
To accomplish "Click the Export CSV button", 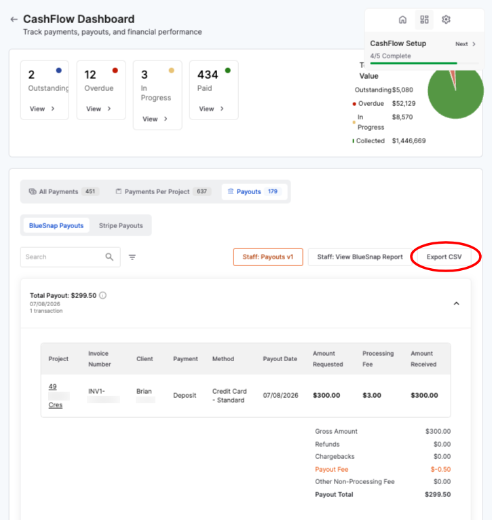I will (x=444, y=257).
